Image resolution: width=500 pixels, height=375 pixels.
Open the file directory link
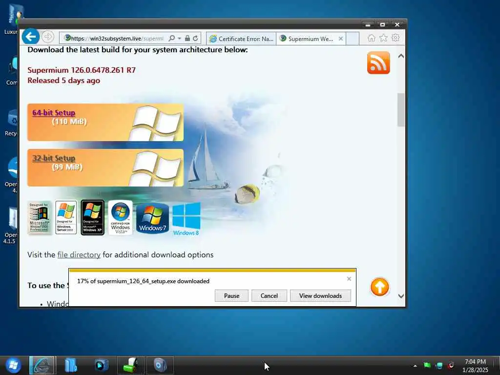point(79,255)
